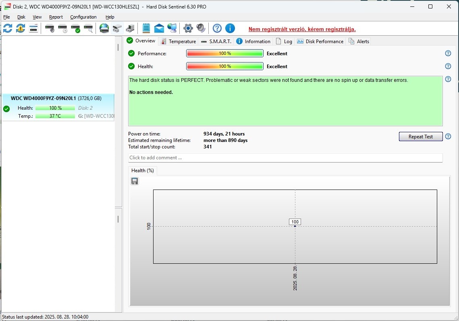Click the green status check in the disk list
Viewport: 459px width, 321px height.
[x=6, y=109]
